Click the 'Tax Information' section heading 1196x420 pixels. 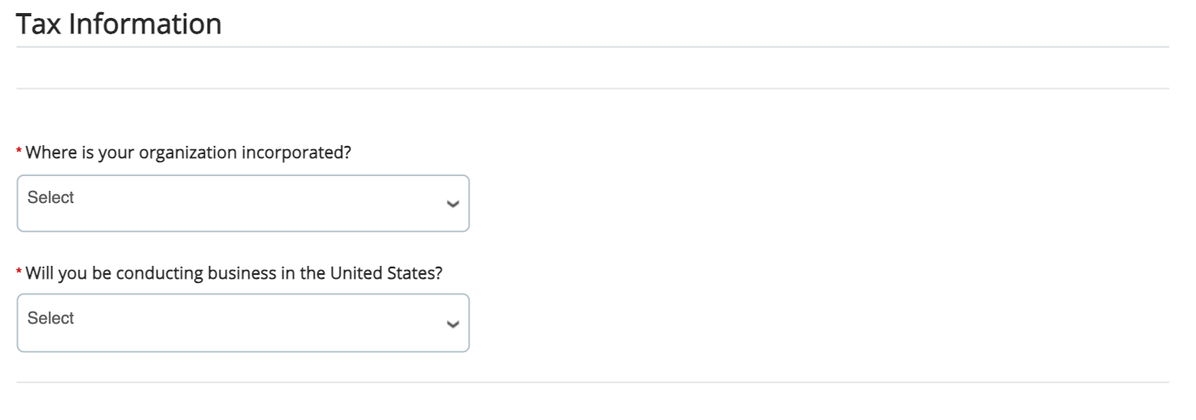tap(118, 24)
